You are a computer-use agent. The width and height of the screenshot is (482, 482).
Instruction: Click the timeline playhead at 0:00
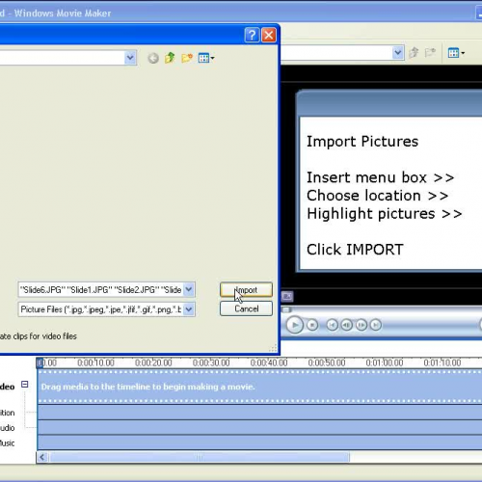pos(40,363)
